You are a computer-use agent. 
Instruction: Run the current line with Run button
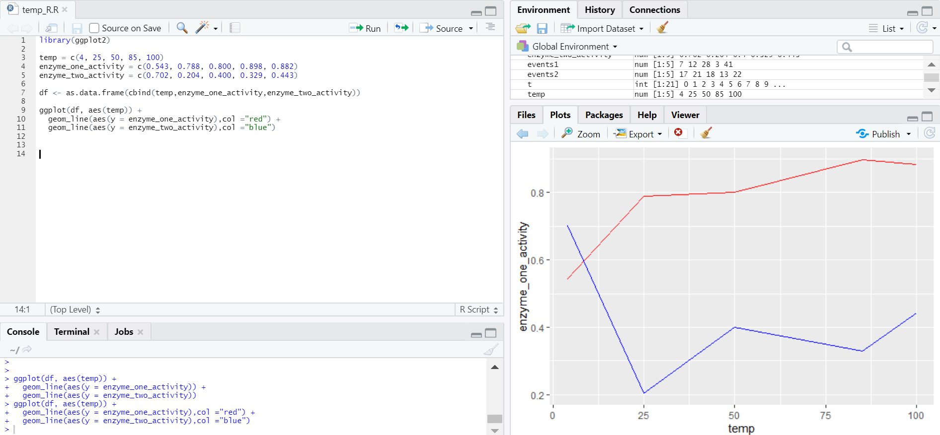pos(365,28)
